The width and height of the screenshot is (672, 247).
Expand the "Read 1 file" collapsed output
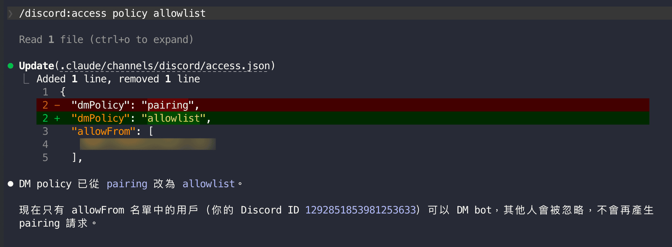tap(106, 40)
